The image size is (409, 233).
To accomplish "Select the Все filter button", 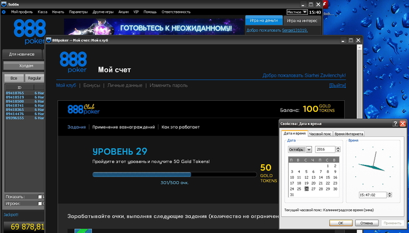I will [x=14, y=78].
